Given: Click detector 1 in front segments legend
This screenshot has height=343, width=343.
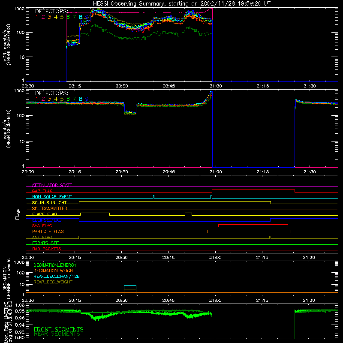Looking at the screenshot, I should point(37,17).
